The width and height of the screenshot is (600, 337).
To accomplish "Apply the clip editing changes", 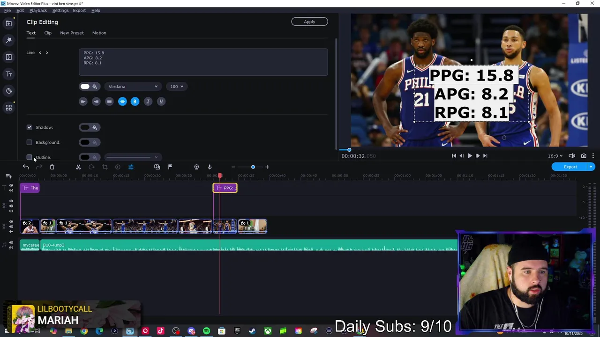I will (x=309, y=22).
